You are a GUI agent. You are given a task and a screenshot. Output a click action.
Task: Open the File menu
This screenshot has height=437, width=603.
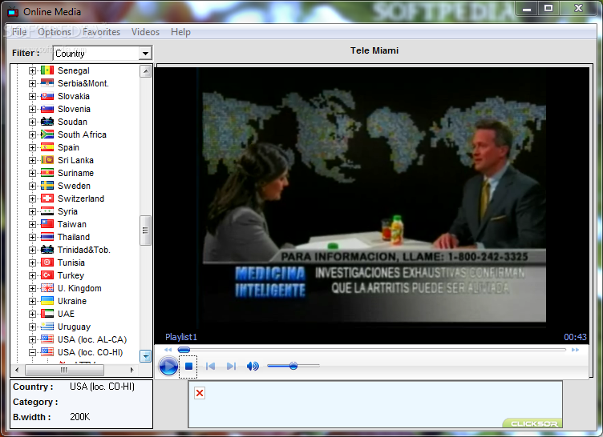[19, 32]
